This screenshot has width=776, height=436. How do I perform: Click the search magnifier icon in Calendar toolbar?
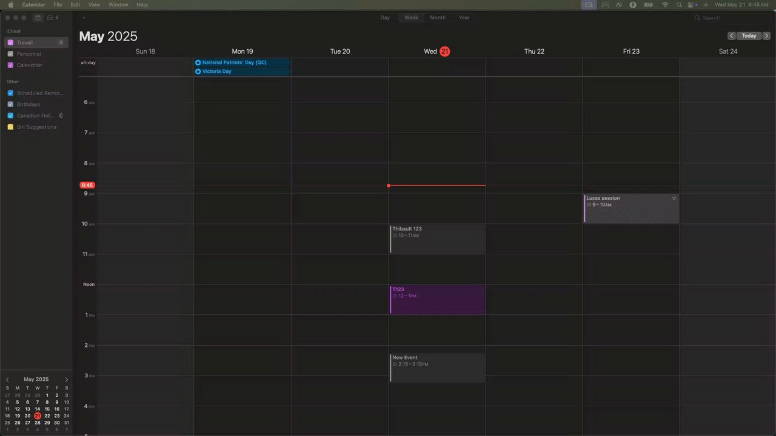pyautogui.click(x=698, y=18)
